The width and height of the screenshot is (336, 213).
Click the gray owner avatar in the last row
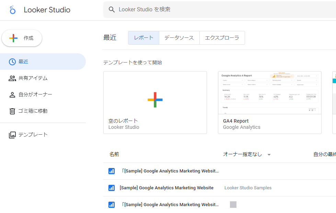click(233, 205)
